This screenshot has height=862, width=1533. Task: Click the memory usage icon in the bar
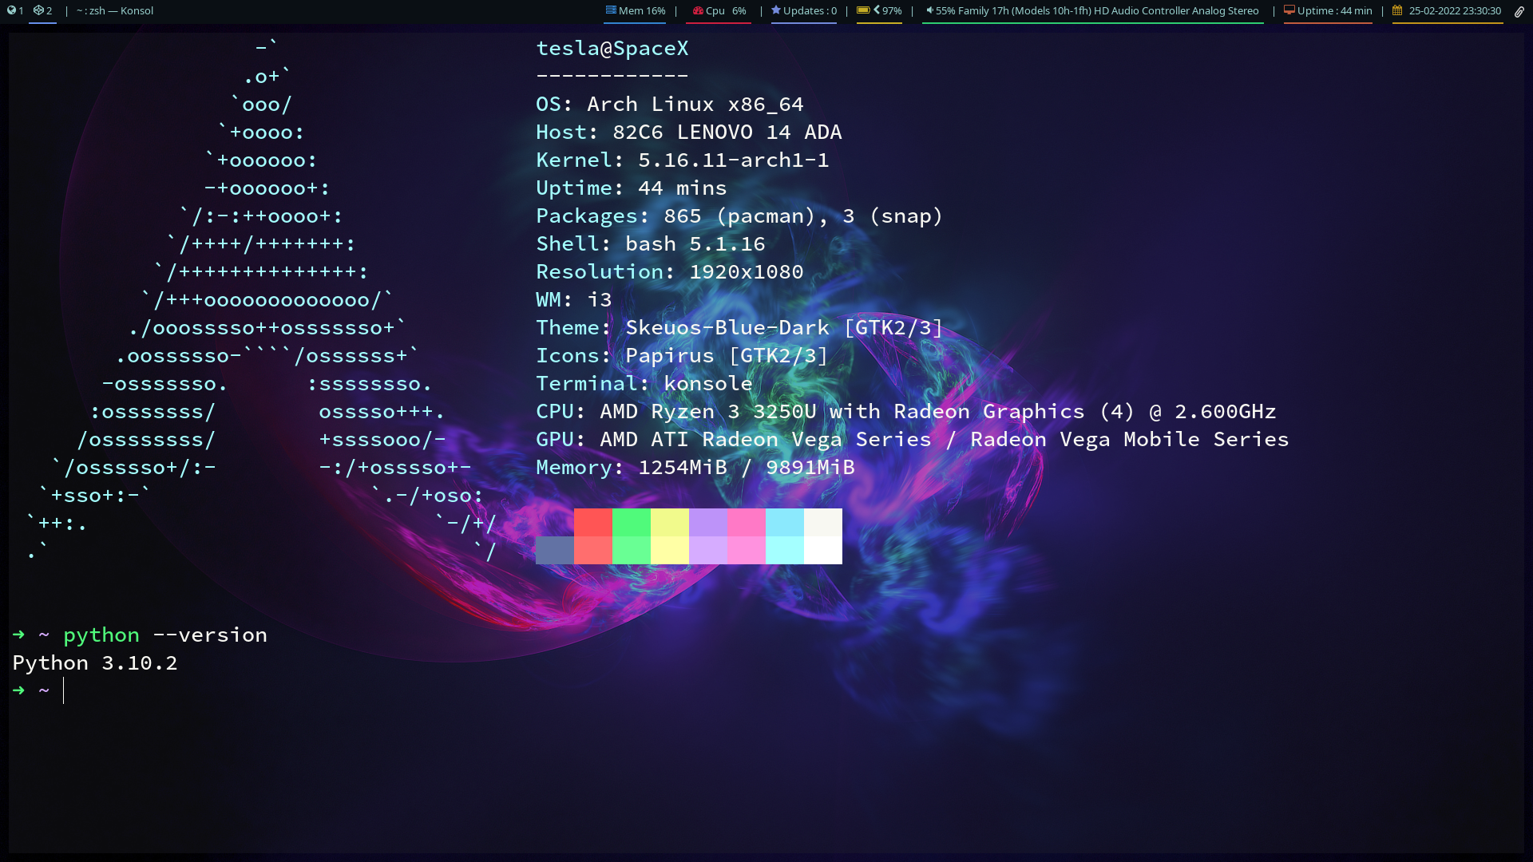tap(611, 10)
